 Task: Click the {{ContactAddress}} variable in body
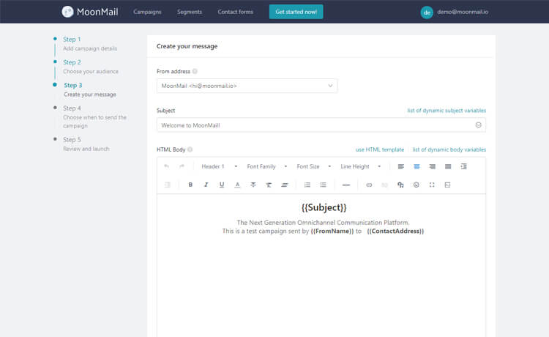coord(395,232)
